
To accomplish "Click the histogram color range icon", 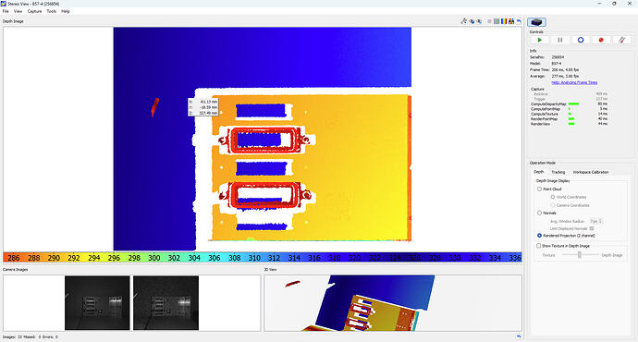I will [511, 21].
